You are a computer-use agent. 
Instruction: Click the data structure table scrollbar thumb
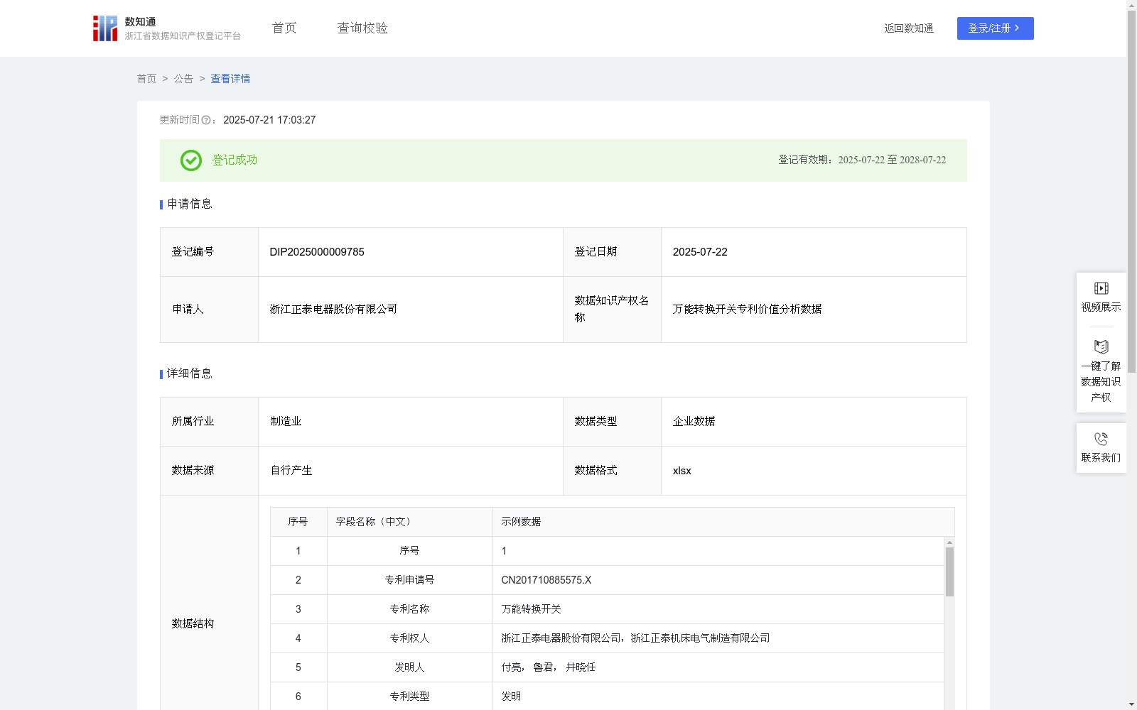click(949, 572)
